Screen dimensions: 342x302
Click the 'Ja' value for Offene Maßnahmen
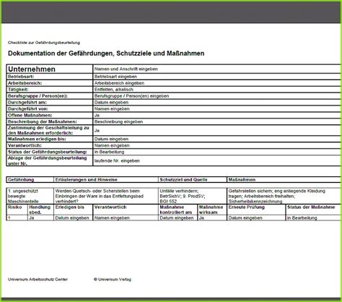[97, 116]
